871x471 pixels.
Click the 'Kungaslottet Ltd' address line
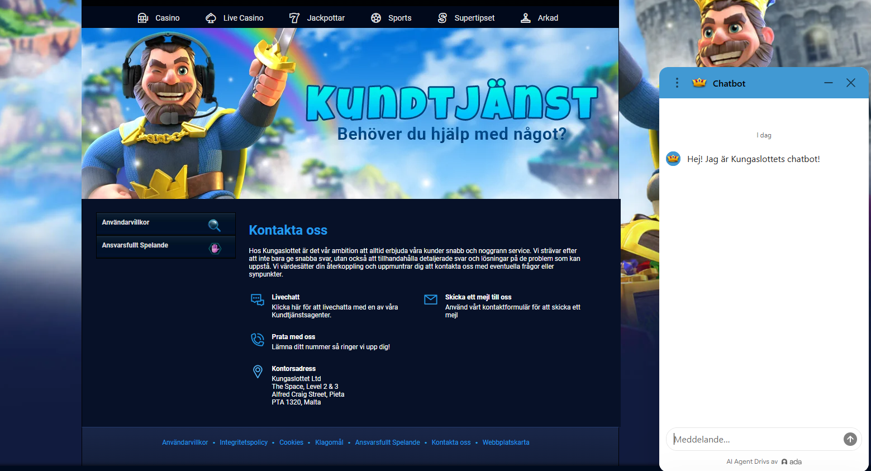(x=296, y=379)
